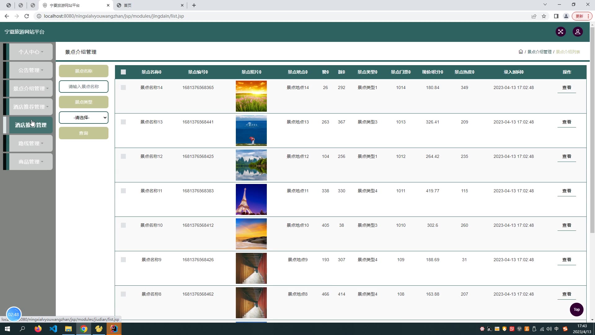Click the 请输入景点名称 input field
The image size is (595, 335).
click(84, 87)
